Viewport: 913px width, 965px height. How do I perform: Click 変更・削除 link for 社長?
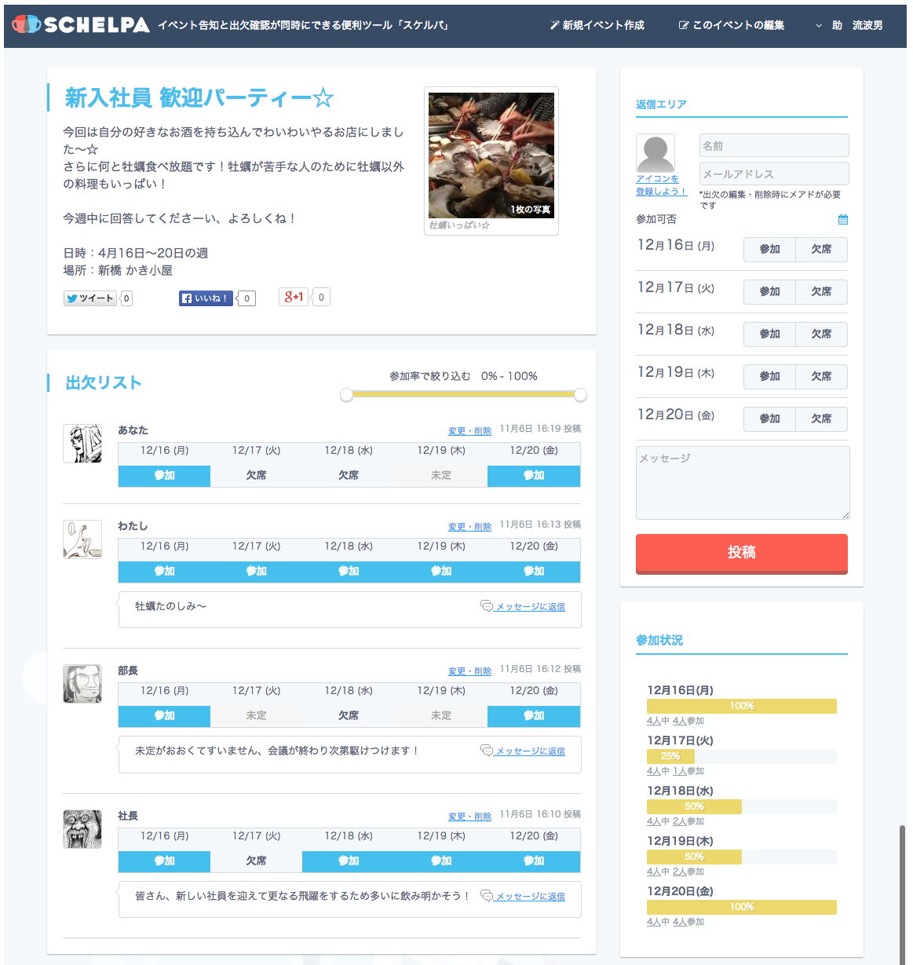[469, 817]
